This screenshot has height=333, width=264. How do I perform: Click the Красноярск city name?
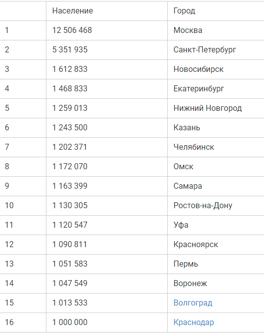coord(196,245)
